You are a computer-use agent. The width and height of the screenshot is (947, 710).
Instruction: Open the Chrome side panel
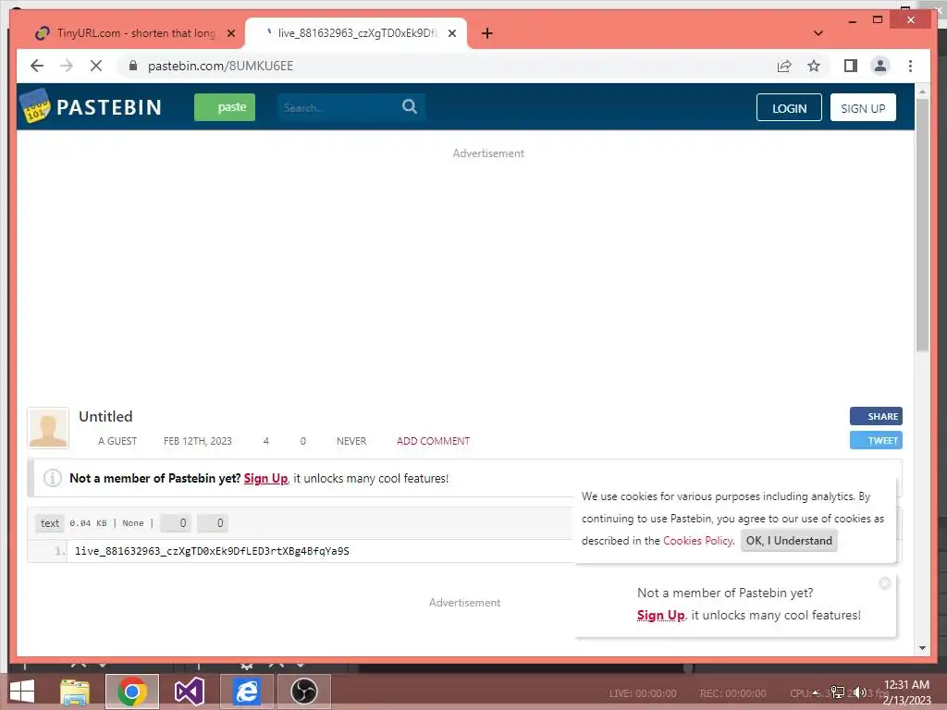click(x=851, y=66)
